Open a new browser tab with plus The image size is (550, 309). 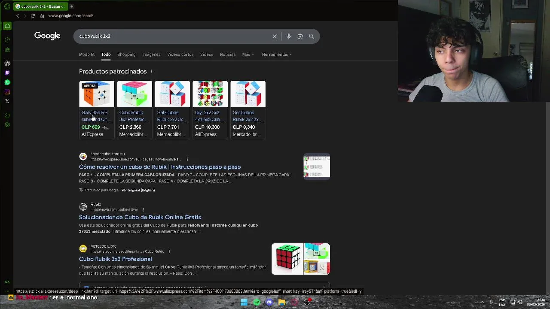pyautogui.click(x=72, y=6)
